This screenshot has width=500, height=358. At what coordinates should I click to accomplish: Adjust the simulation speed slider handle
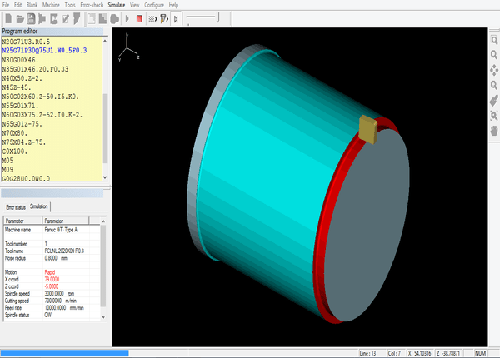tap(218, 18)
